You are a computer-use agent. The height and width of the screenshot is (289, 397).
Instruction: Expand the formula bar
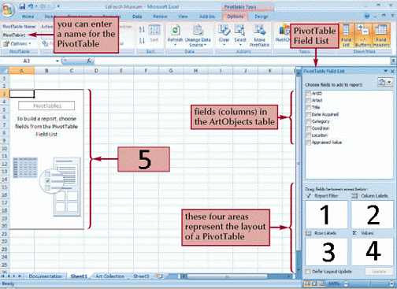coord(393,61)
